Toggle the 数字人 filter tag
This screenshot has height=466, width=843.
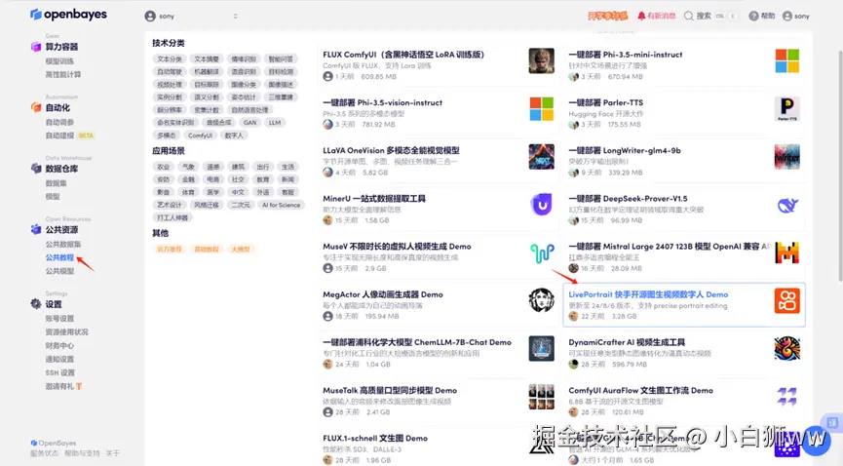234,136
